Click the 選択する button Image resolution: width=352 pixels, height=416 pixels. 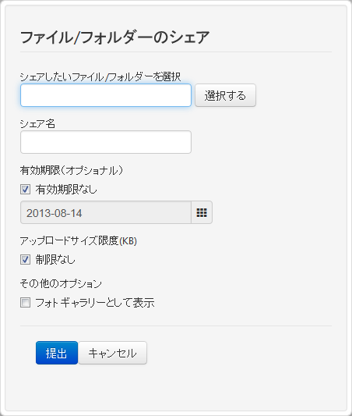[226, 95]
